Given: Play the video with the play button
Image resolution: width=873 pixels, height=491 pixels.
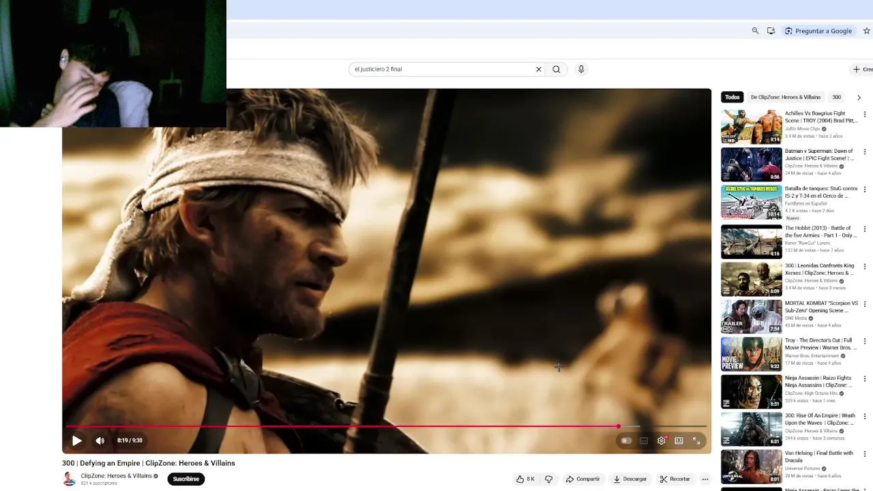Looking at the screenshot, I should click(77, 441).
